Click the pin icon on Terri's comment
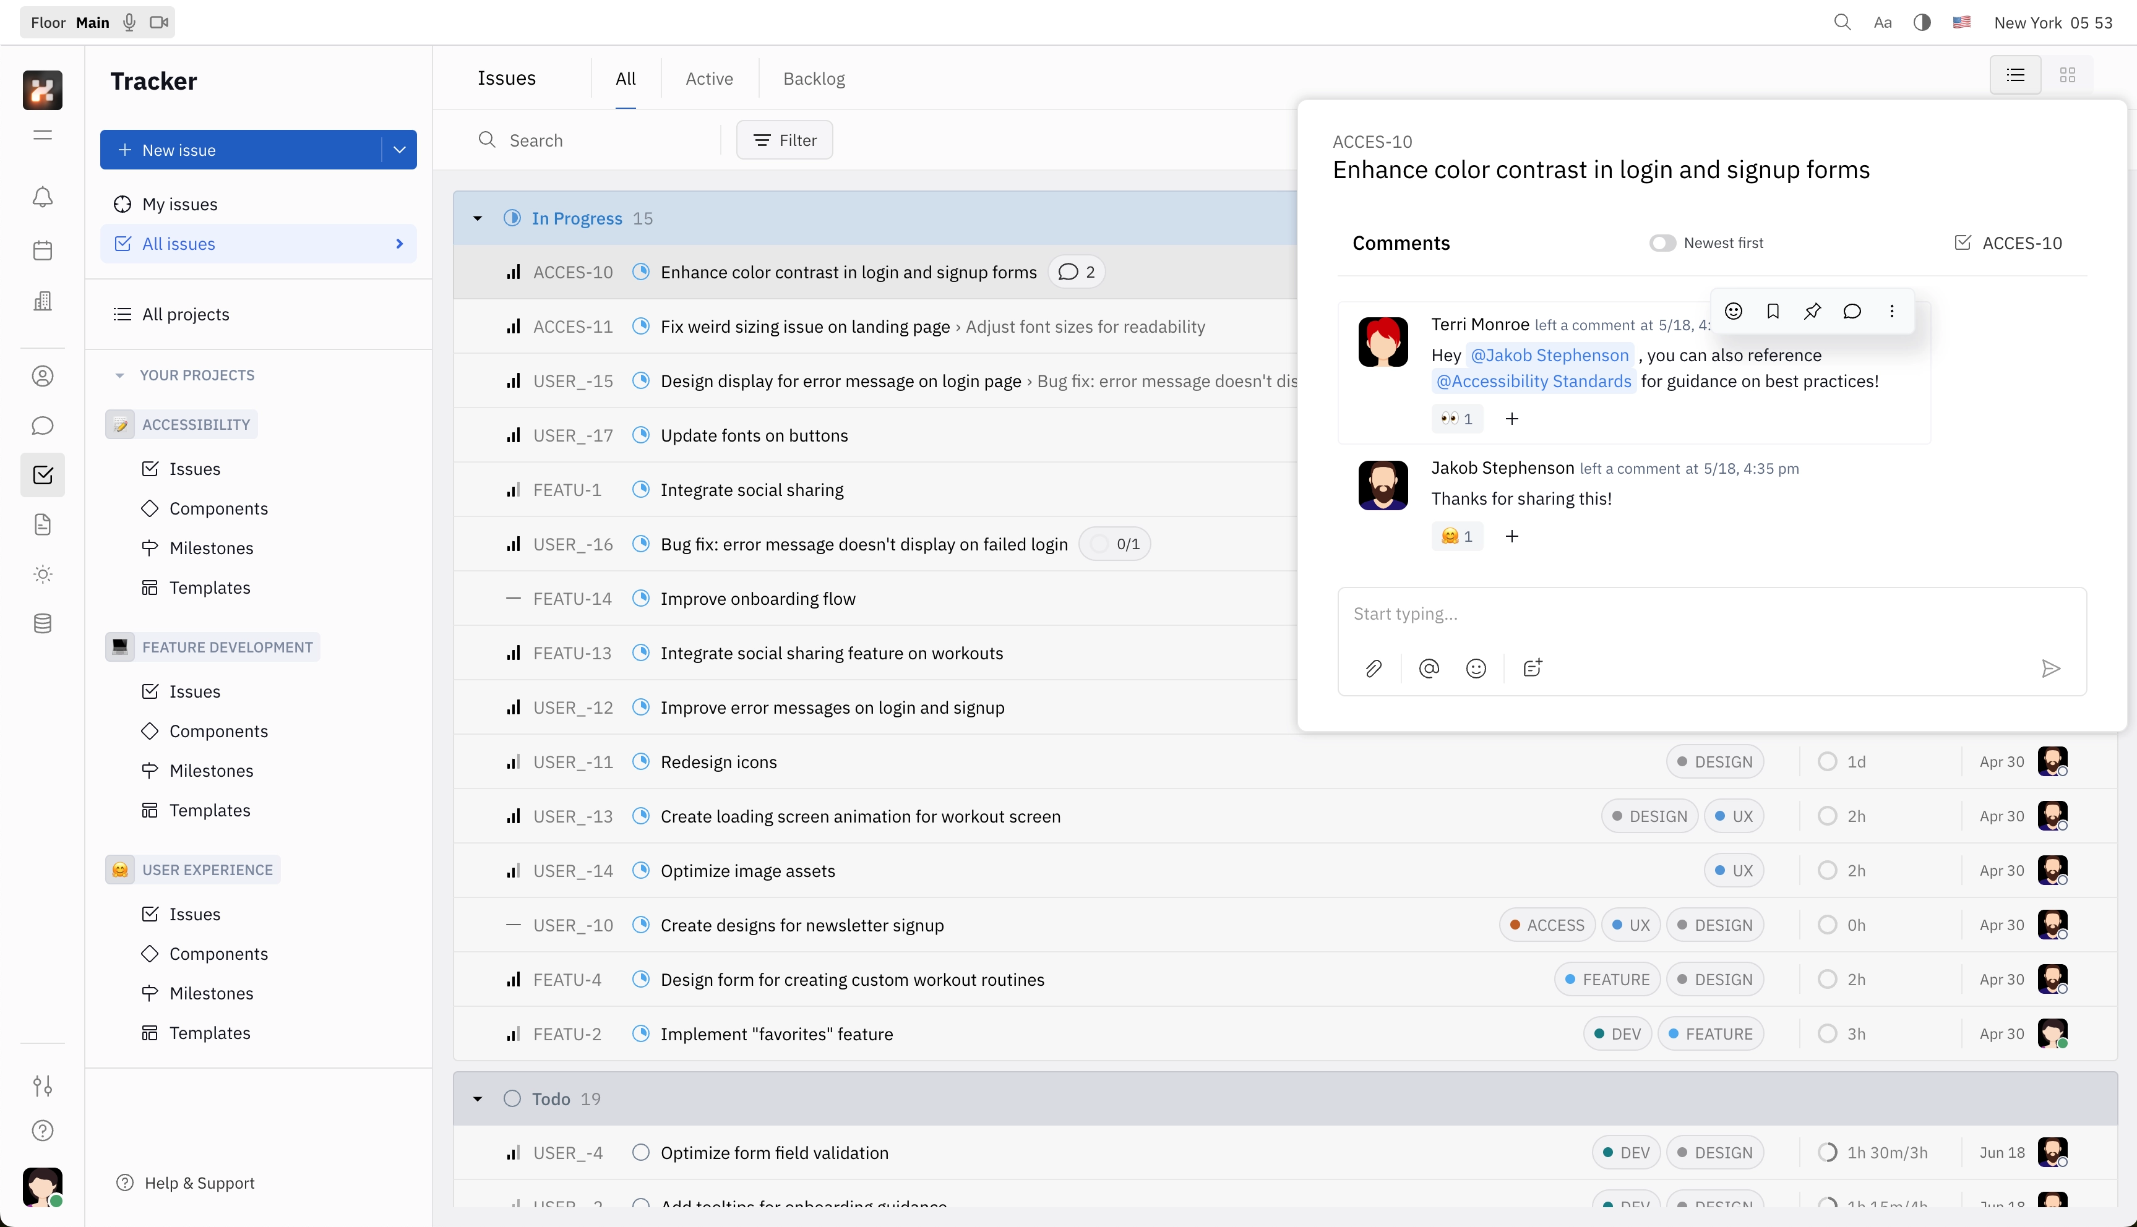2137x1227 pixels. tap(1812, 311)
